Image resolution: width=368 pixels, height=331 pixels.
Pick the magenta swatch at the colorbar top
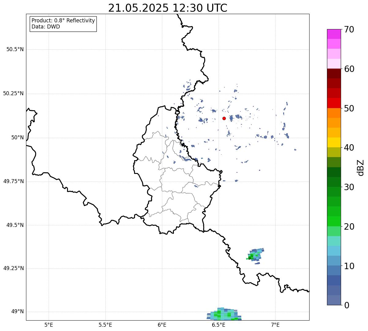click(334, 34)
